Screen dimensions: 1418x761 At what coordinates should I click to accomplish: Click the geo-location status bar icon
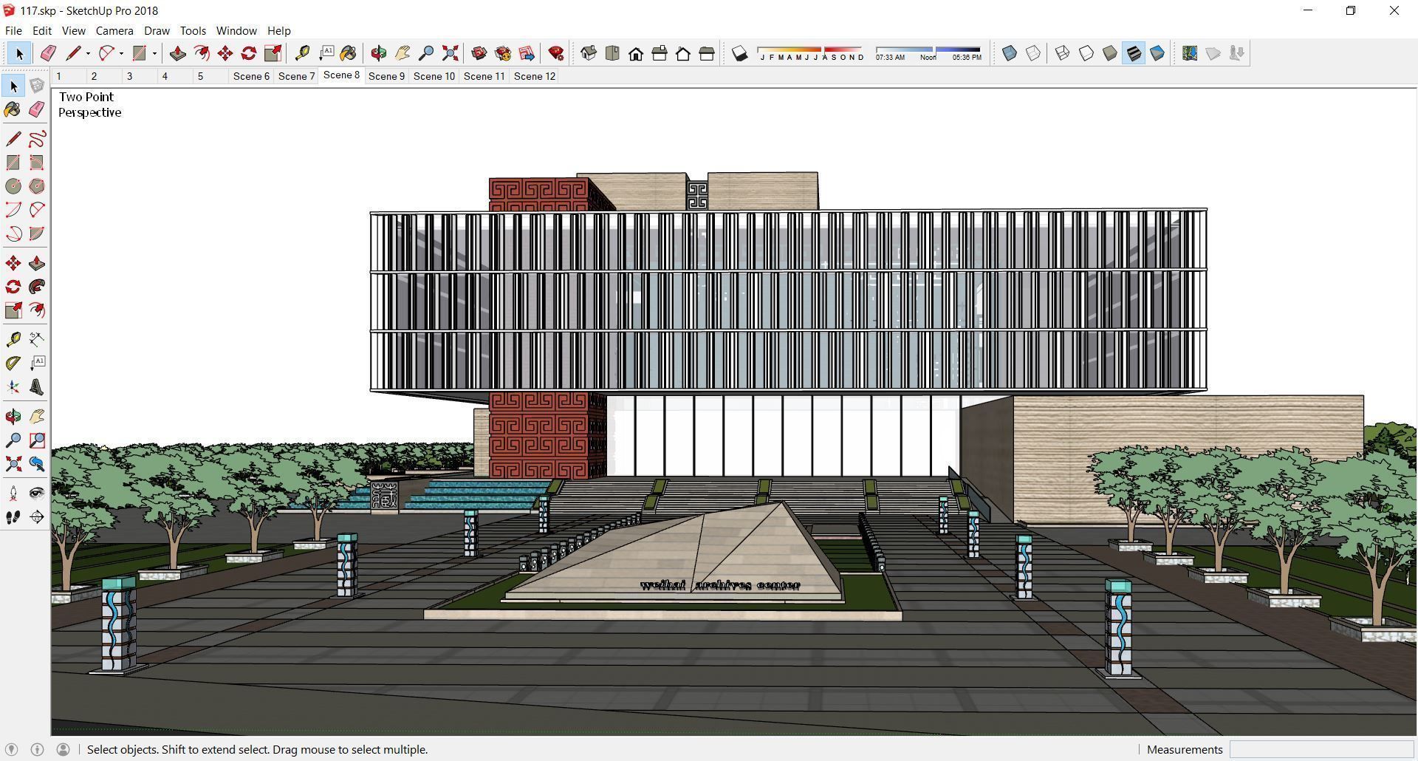pos(11,749)
